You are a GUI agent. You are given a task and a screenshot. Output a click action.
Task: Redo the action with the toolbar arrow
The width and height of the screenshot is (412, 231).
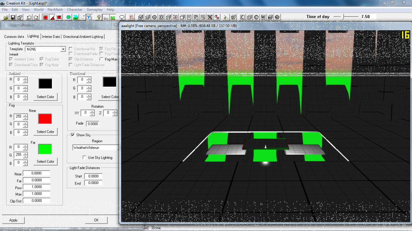coord(36,17)
